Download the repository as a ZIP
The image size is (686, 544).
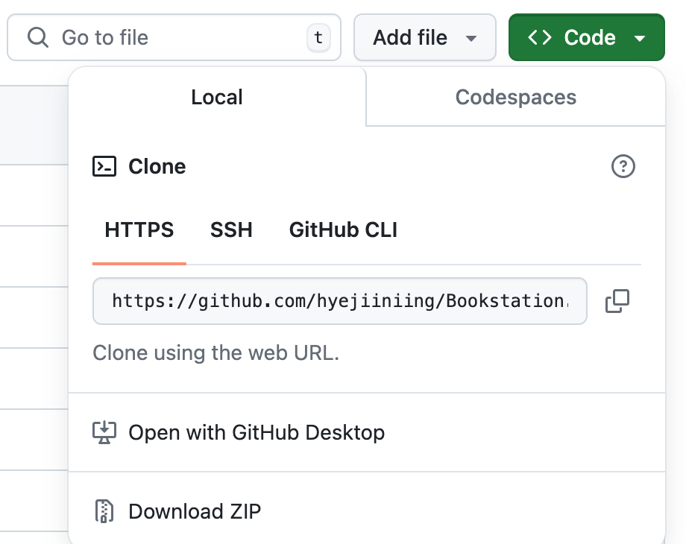(x=195, y=511)
